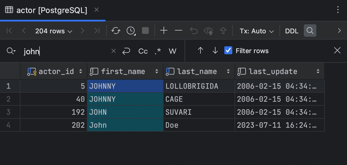Enable regex matching with .* toggle
Viewport: 347px width, 165px height.
click(x=158, y=51)
